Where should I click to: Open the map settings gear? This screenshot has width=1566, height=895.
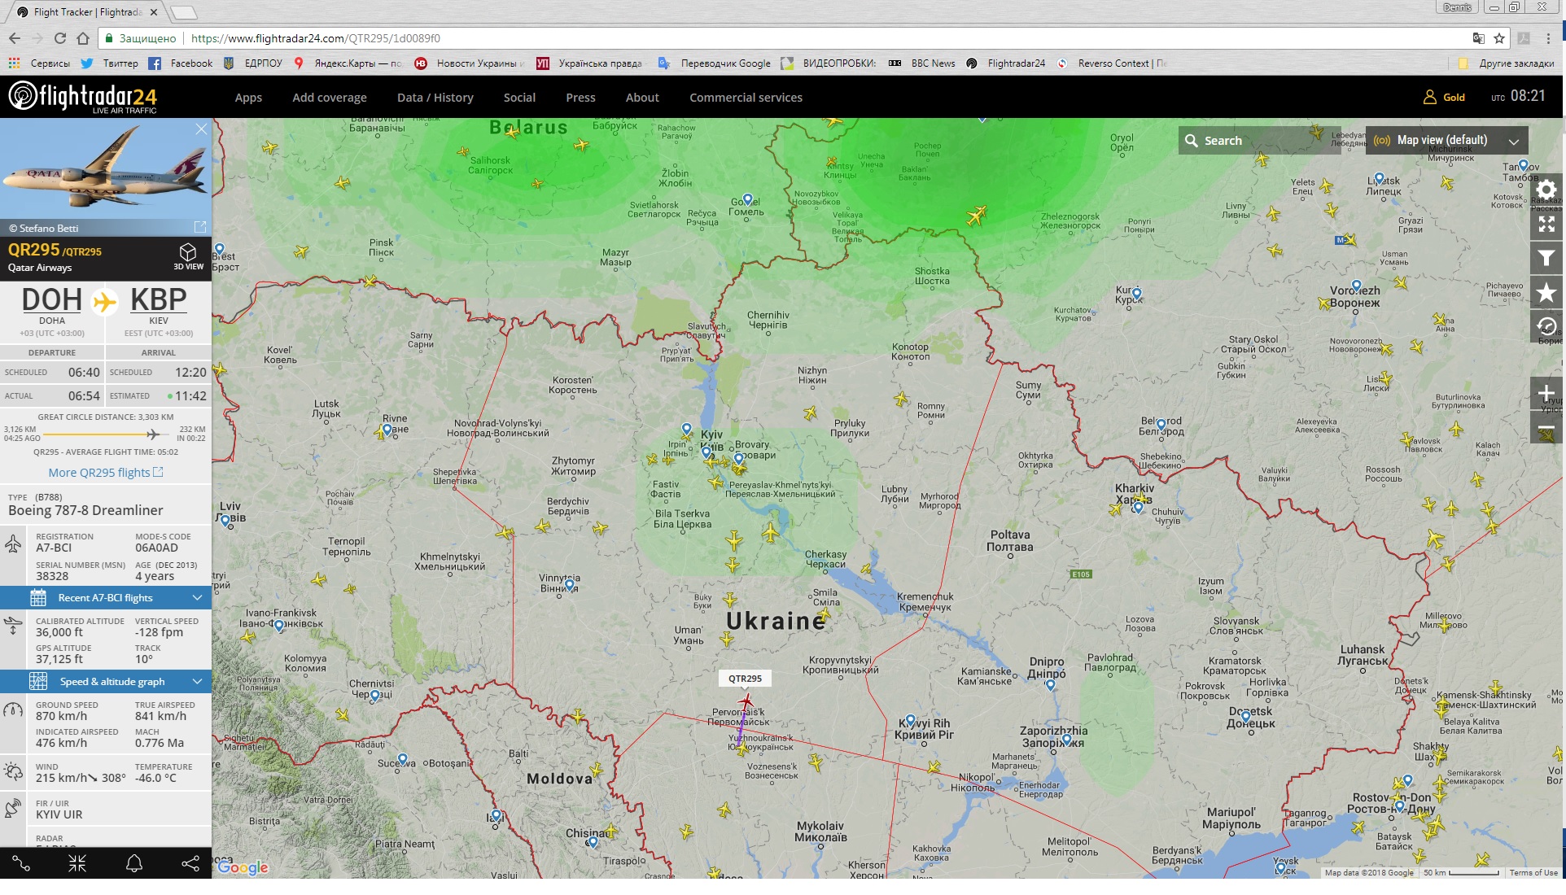coord(1546,190)
